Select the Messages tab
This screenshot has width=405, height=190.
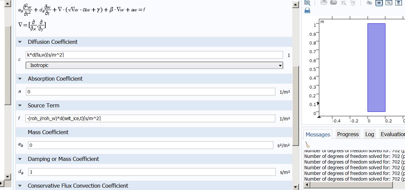tap(318, 134)
